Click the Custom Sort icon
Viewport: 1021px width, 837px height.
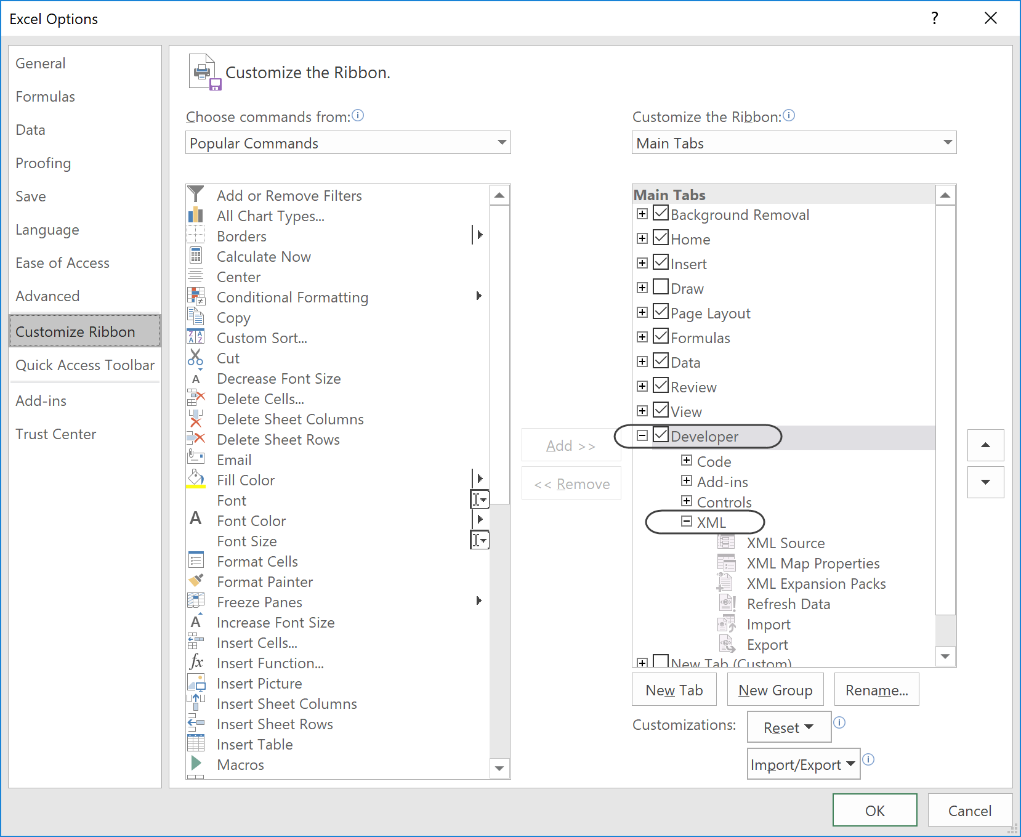point(195,337)
